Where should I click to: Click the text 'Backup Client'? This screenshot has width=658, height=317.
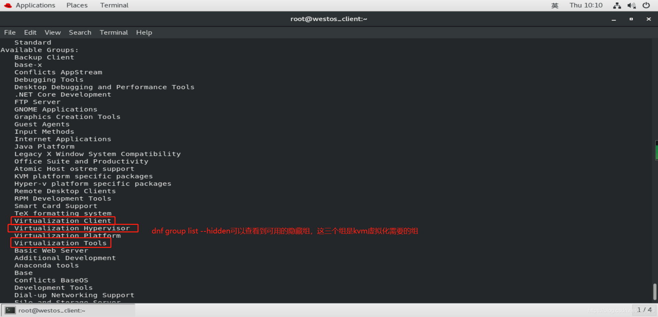click(44, 57)
